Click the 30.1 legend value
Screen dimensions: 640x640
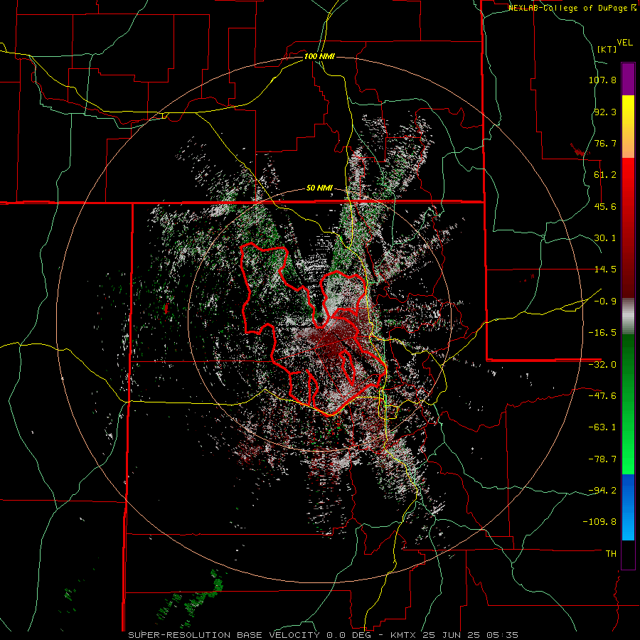coord(605,238)
